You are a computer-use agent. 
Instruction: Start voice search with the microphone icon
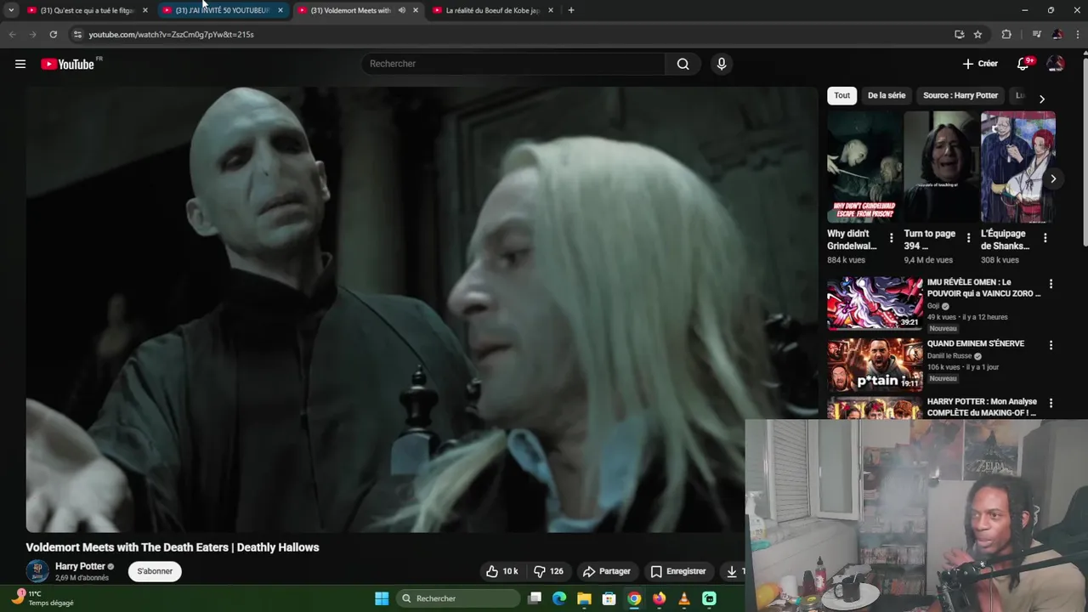tap(722, 64)
